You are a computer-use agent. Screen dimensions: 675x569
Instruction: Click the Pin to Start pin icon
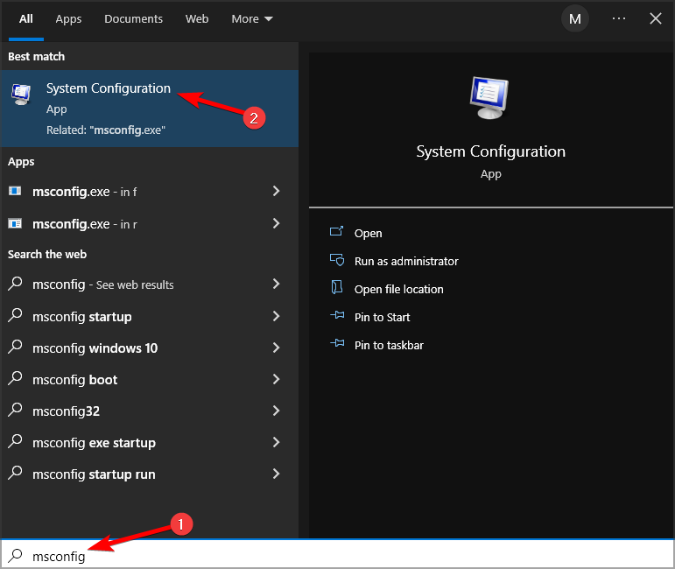(337, 315)
